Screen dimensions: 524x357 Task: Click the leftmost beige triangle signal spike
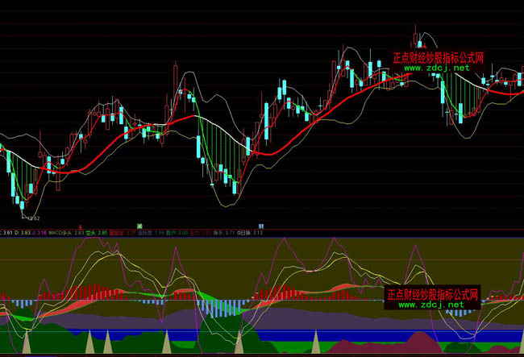click(x=27, y=342)
